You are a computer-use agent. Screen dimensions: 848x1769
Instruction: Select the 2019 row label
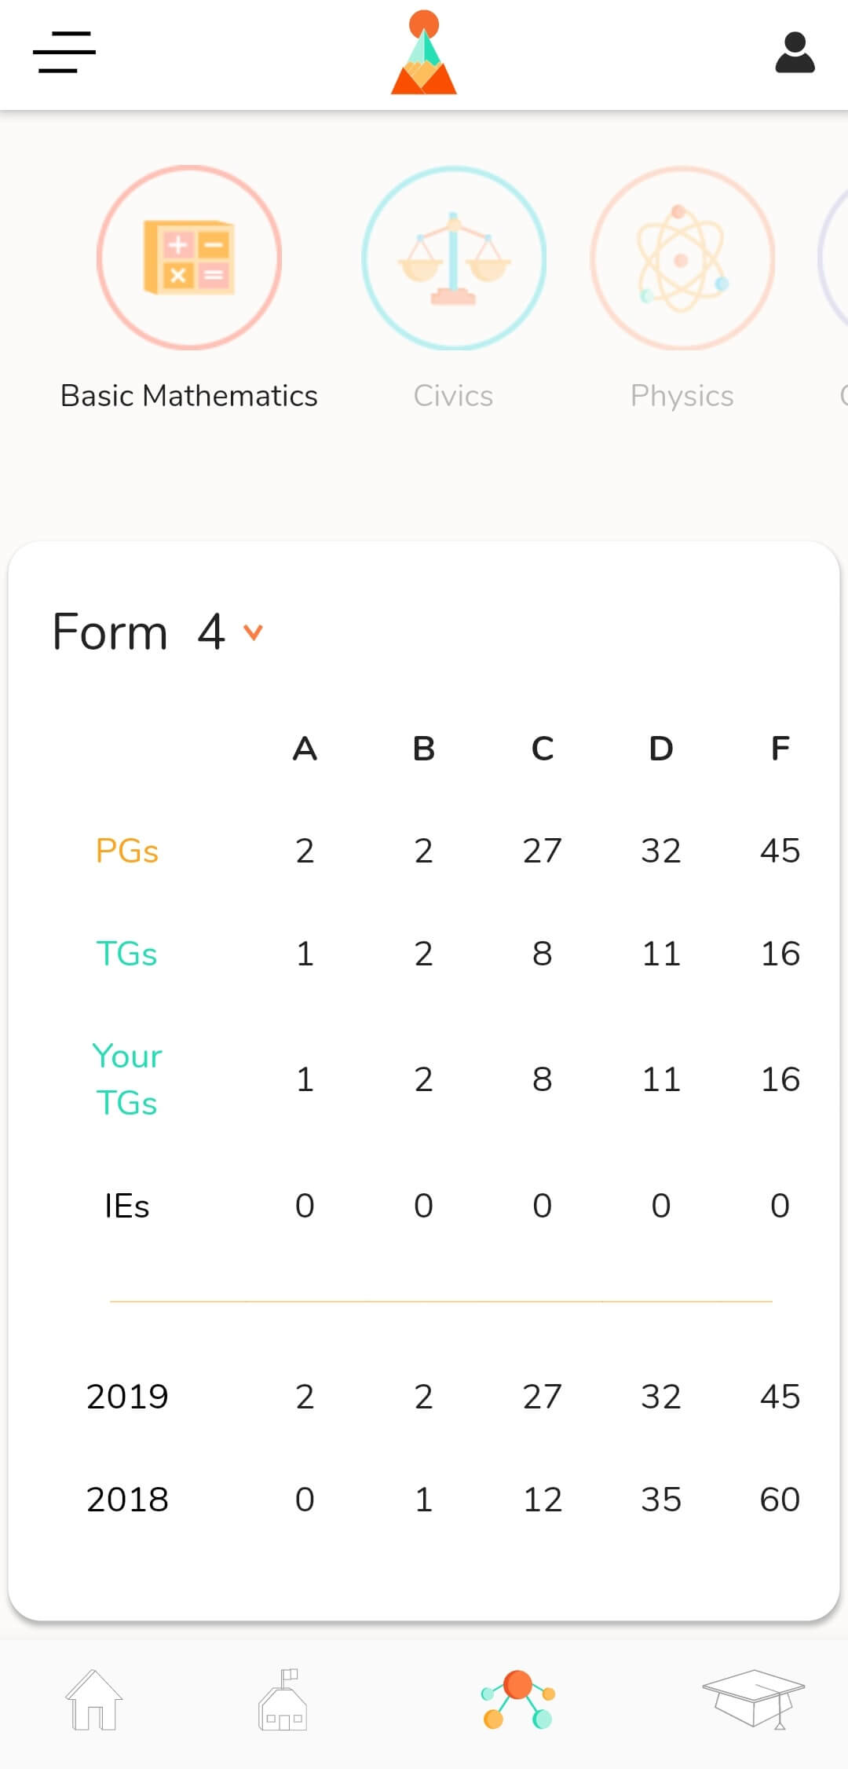[127, 1397]
